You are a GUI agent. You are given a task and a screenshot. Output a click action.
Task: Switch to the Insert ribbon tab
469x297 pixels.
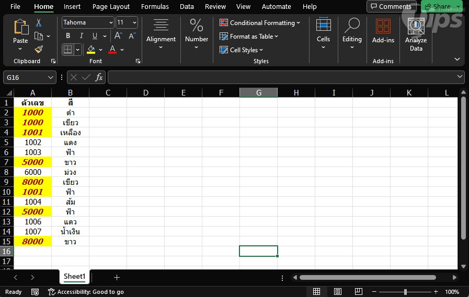72,7
